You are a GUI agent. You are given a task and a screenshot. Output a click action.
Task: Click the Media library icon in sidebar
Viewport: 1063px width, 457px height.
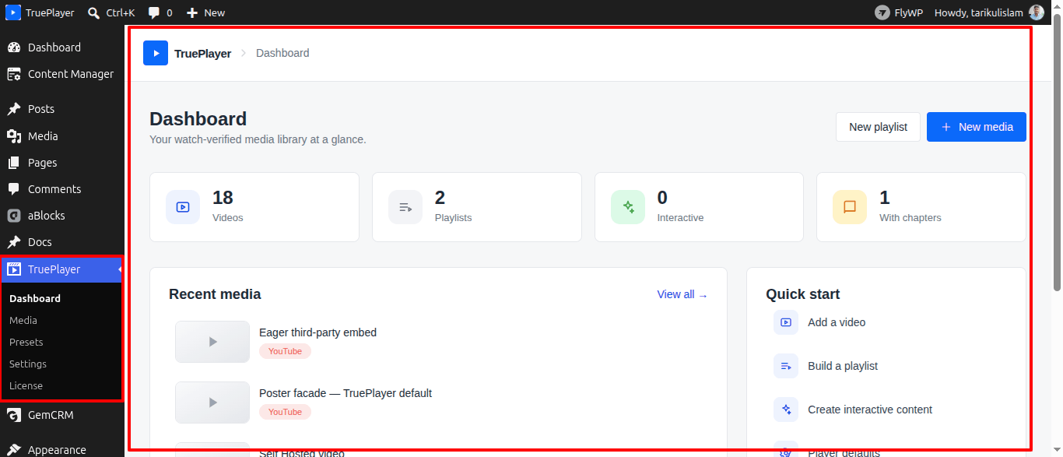[14, 136]
